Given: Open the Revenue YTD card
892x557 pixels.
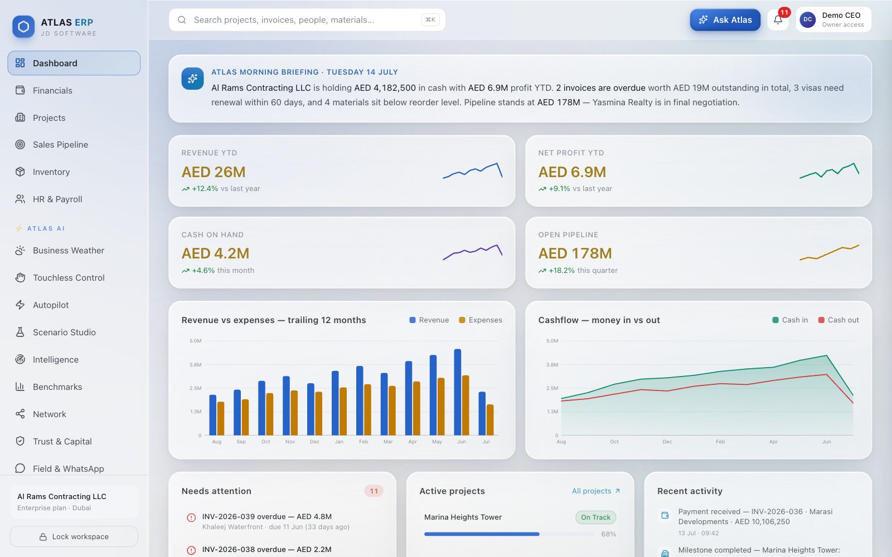Looking at the screenshot, I should (342, 171).
